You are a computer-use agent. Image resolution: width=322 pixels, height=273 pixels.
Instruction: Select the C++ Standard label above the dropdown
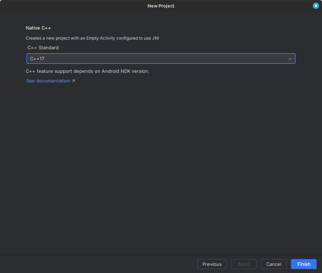(x=43, y=47)
